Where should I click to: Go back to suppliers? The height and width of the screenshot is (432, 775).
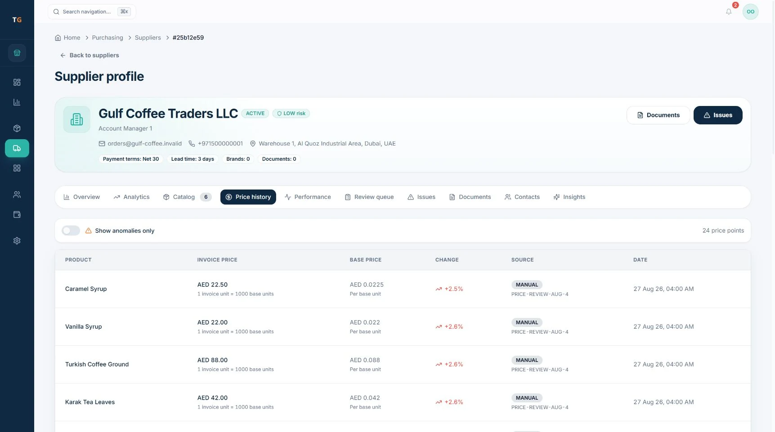[90, 55]
